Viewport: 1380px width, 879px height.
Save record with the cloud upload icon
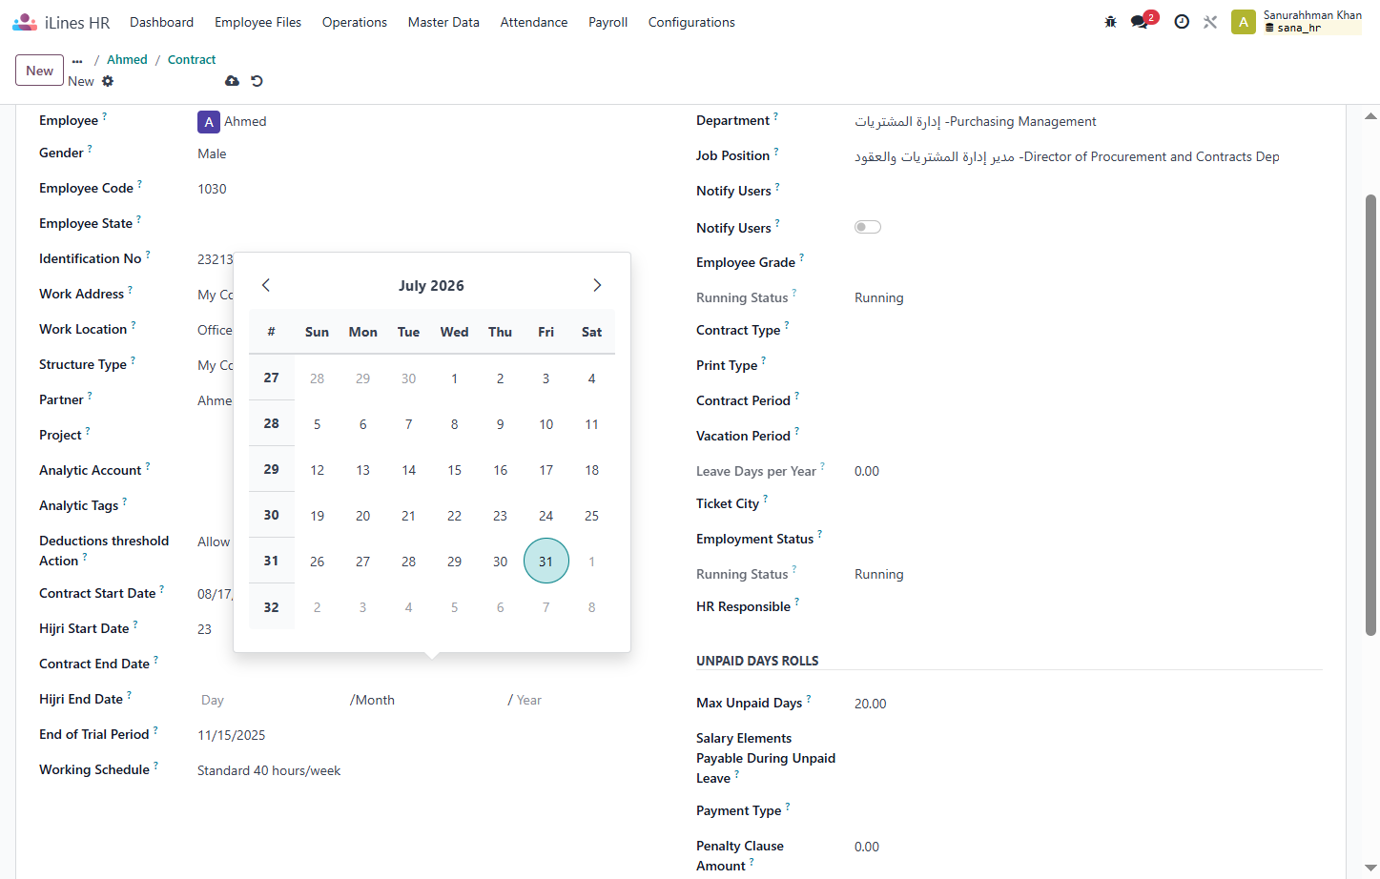232,81
